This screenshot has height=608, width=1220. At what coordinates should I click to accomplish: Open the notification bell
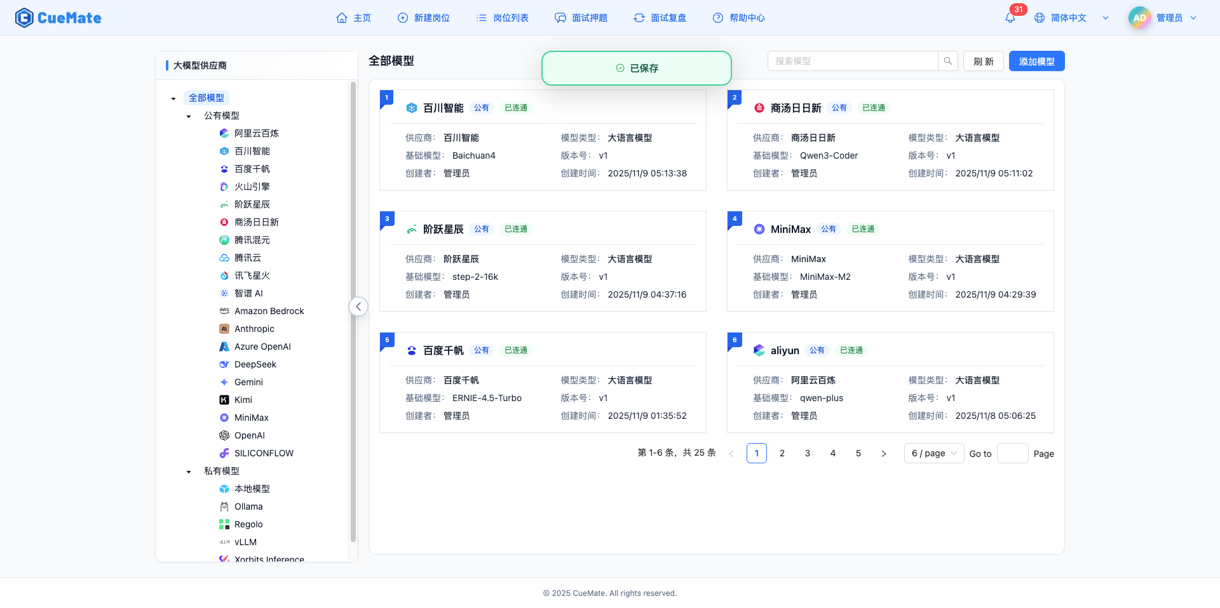pyautogui.click(x=1009, y=18)
